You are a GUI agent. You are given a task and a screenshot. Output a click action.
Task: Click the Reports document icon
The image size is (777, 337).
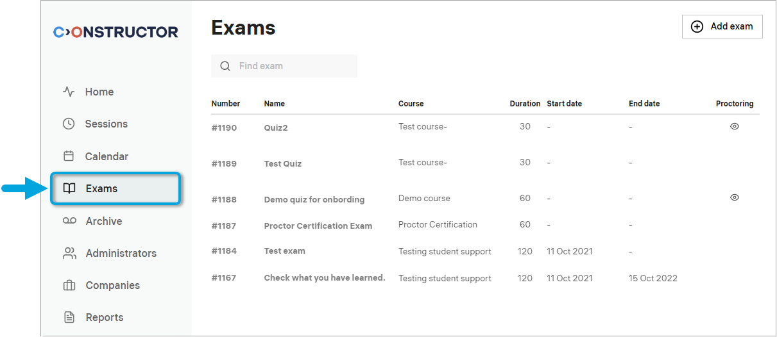click(69, 317)
